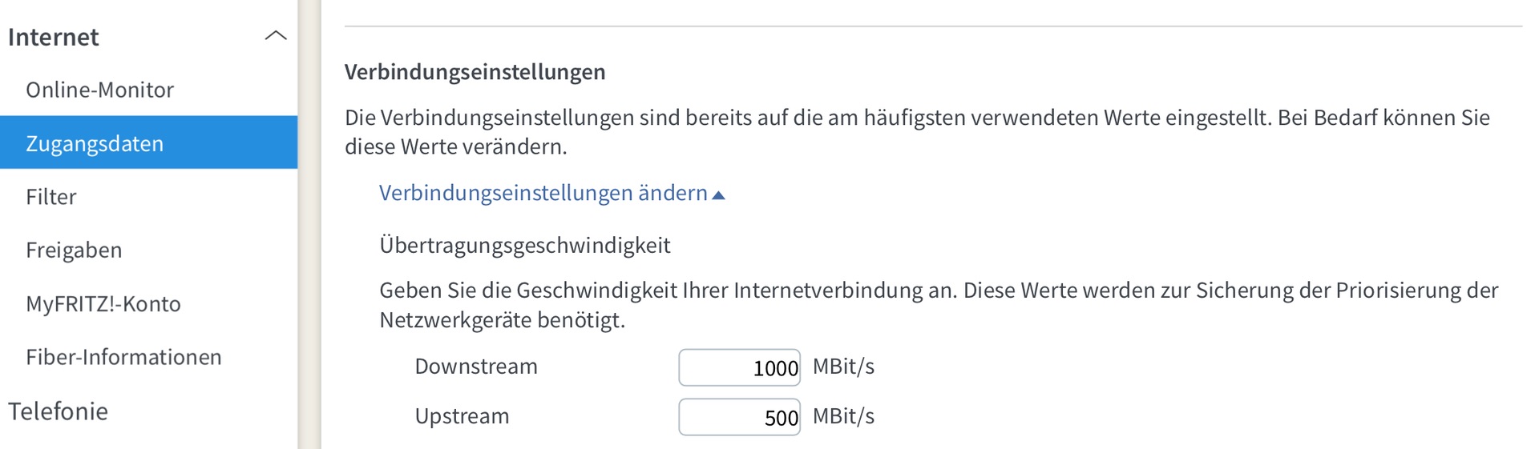Click the Downstream label
Viewport: 1539px width, 449px height.
pyautogui.click(x=476, y=367)
